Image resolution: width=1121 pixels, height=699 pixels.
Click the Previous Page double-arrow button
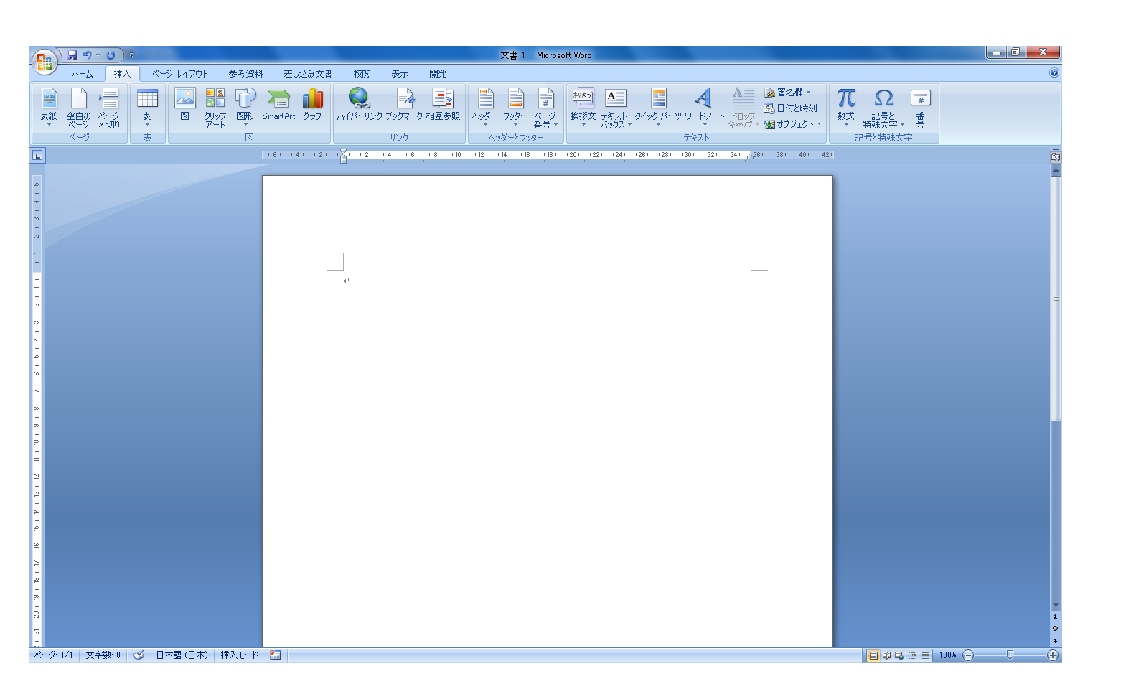tap(1055, 616)
